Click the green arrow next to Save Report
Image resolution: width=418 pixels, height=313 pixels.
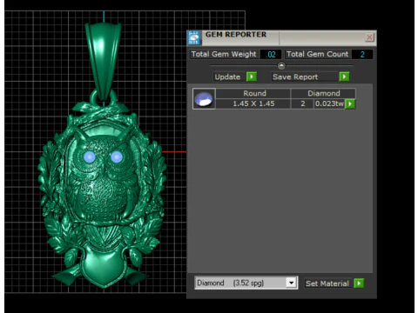[344, 77]
